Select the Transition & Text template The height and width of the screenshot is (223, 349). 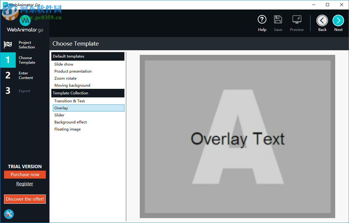88,101
